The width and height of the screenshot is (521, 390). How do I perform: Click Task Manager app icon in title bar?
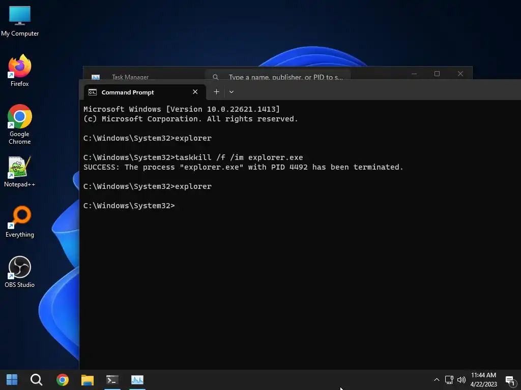click(x=96, y=77)
